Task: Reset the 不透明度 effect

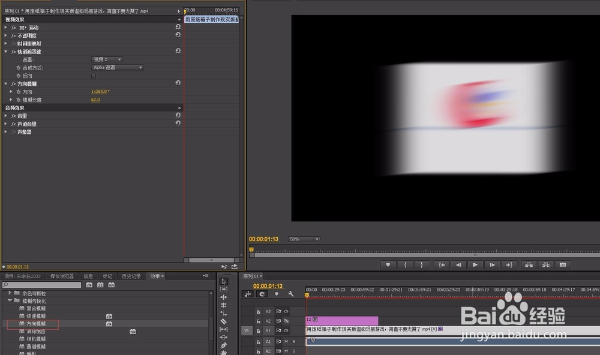Action: click(x=178, y=35)
